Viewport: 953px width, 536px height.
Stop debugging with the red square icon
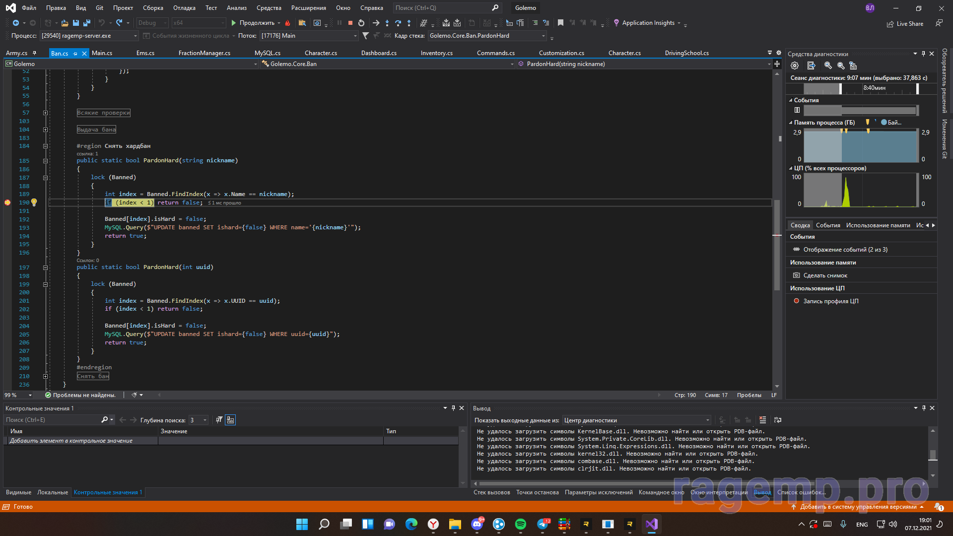350,23
